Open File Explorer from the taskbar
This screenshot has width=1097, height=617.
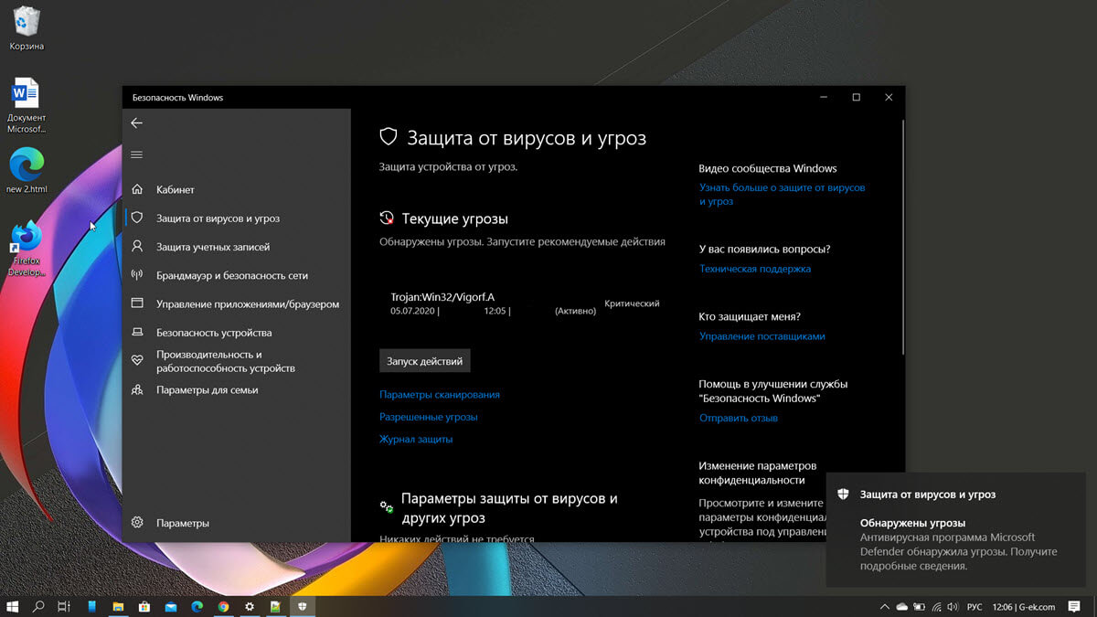coord(118,606)
